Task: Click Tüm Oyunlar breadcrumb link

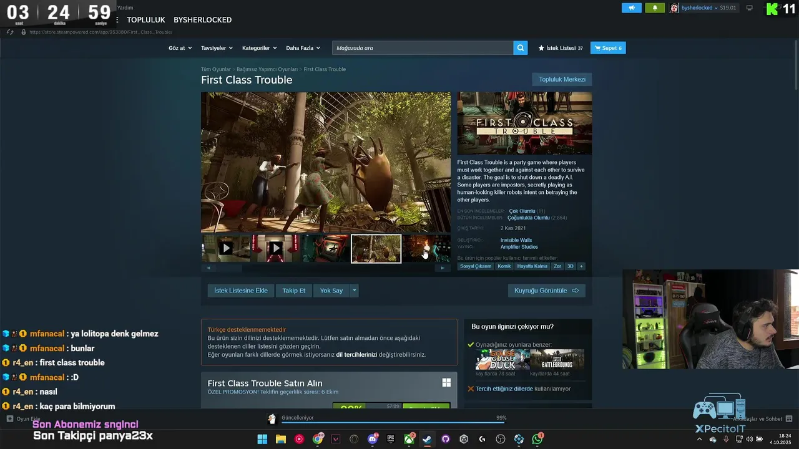Action: (216, 69)
